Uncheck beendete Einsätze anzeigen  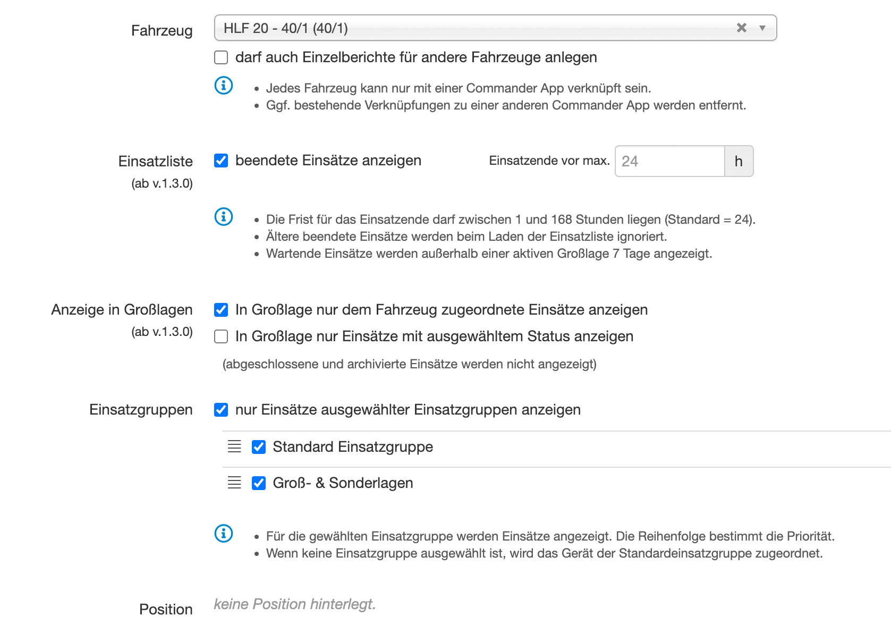(x=221, y=161)
